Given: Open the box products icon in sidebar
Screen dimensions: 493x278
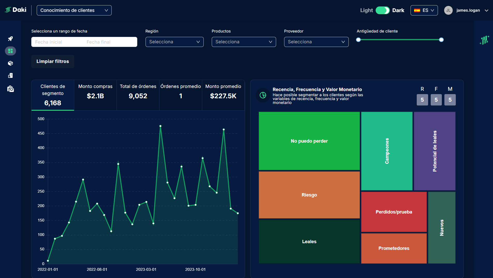Looking at the screenshot, I should (10, 63).
